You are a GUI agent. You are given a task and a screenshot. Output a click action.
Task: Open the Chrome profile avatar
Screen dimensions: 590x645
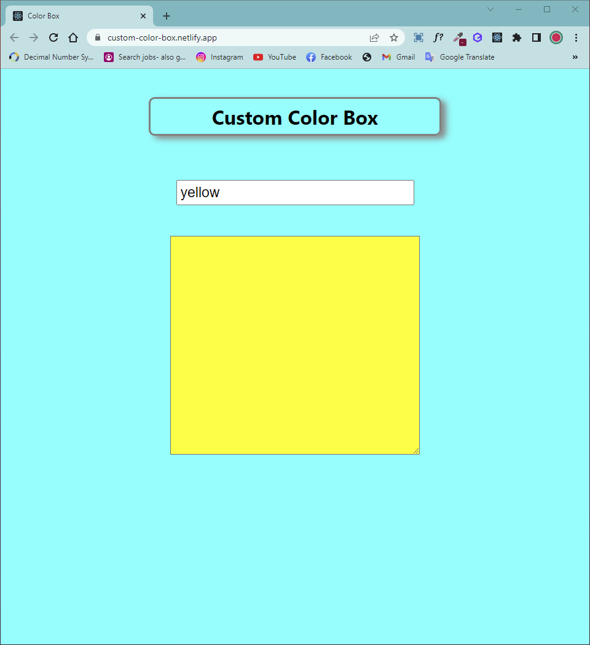[556, 38]
